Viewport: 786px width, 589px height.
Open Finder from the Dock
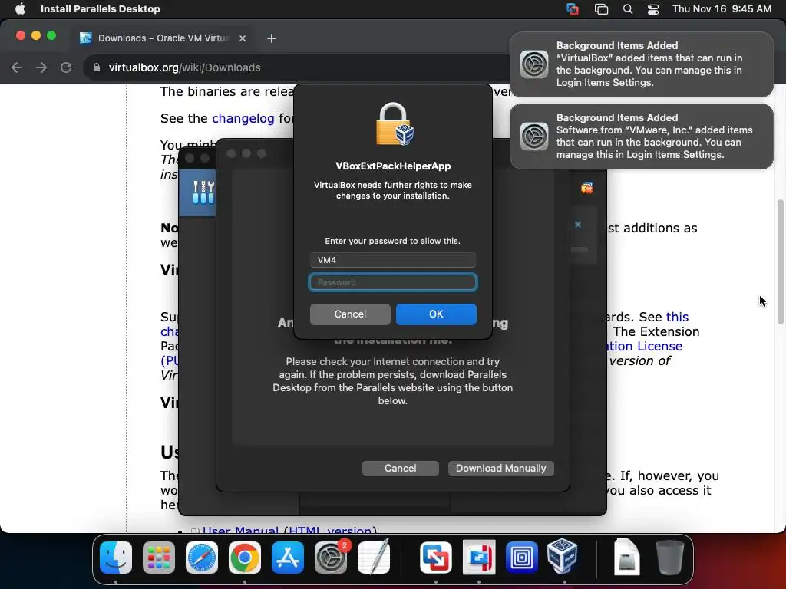(116, 558)
